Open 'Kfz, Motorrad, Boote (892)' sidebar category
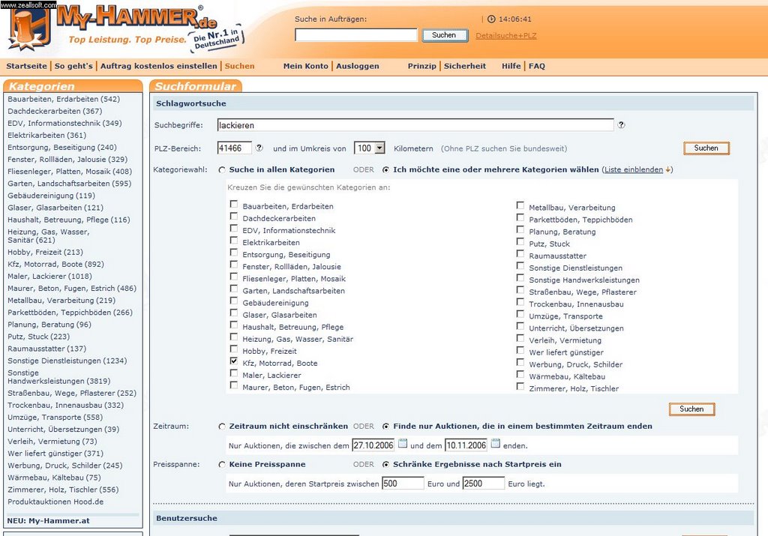Image resolution: width=768 pixels, height=536 pixels. [55, 265]
